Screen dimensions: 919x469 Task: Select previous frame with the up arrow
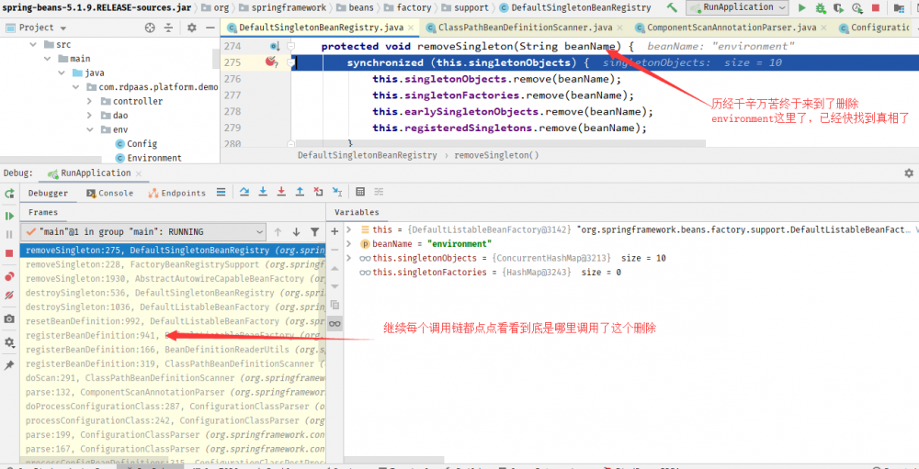278,232
